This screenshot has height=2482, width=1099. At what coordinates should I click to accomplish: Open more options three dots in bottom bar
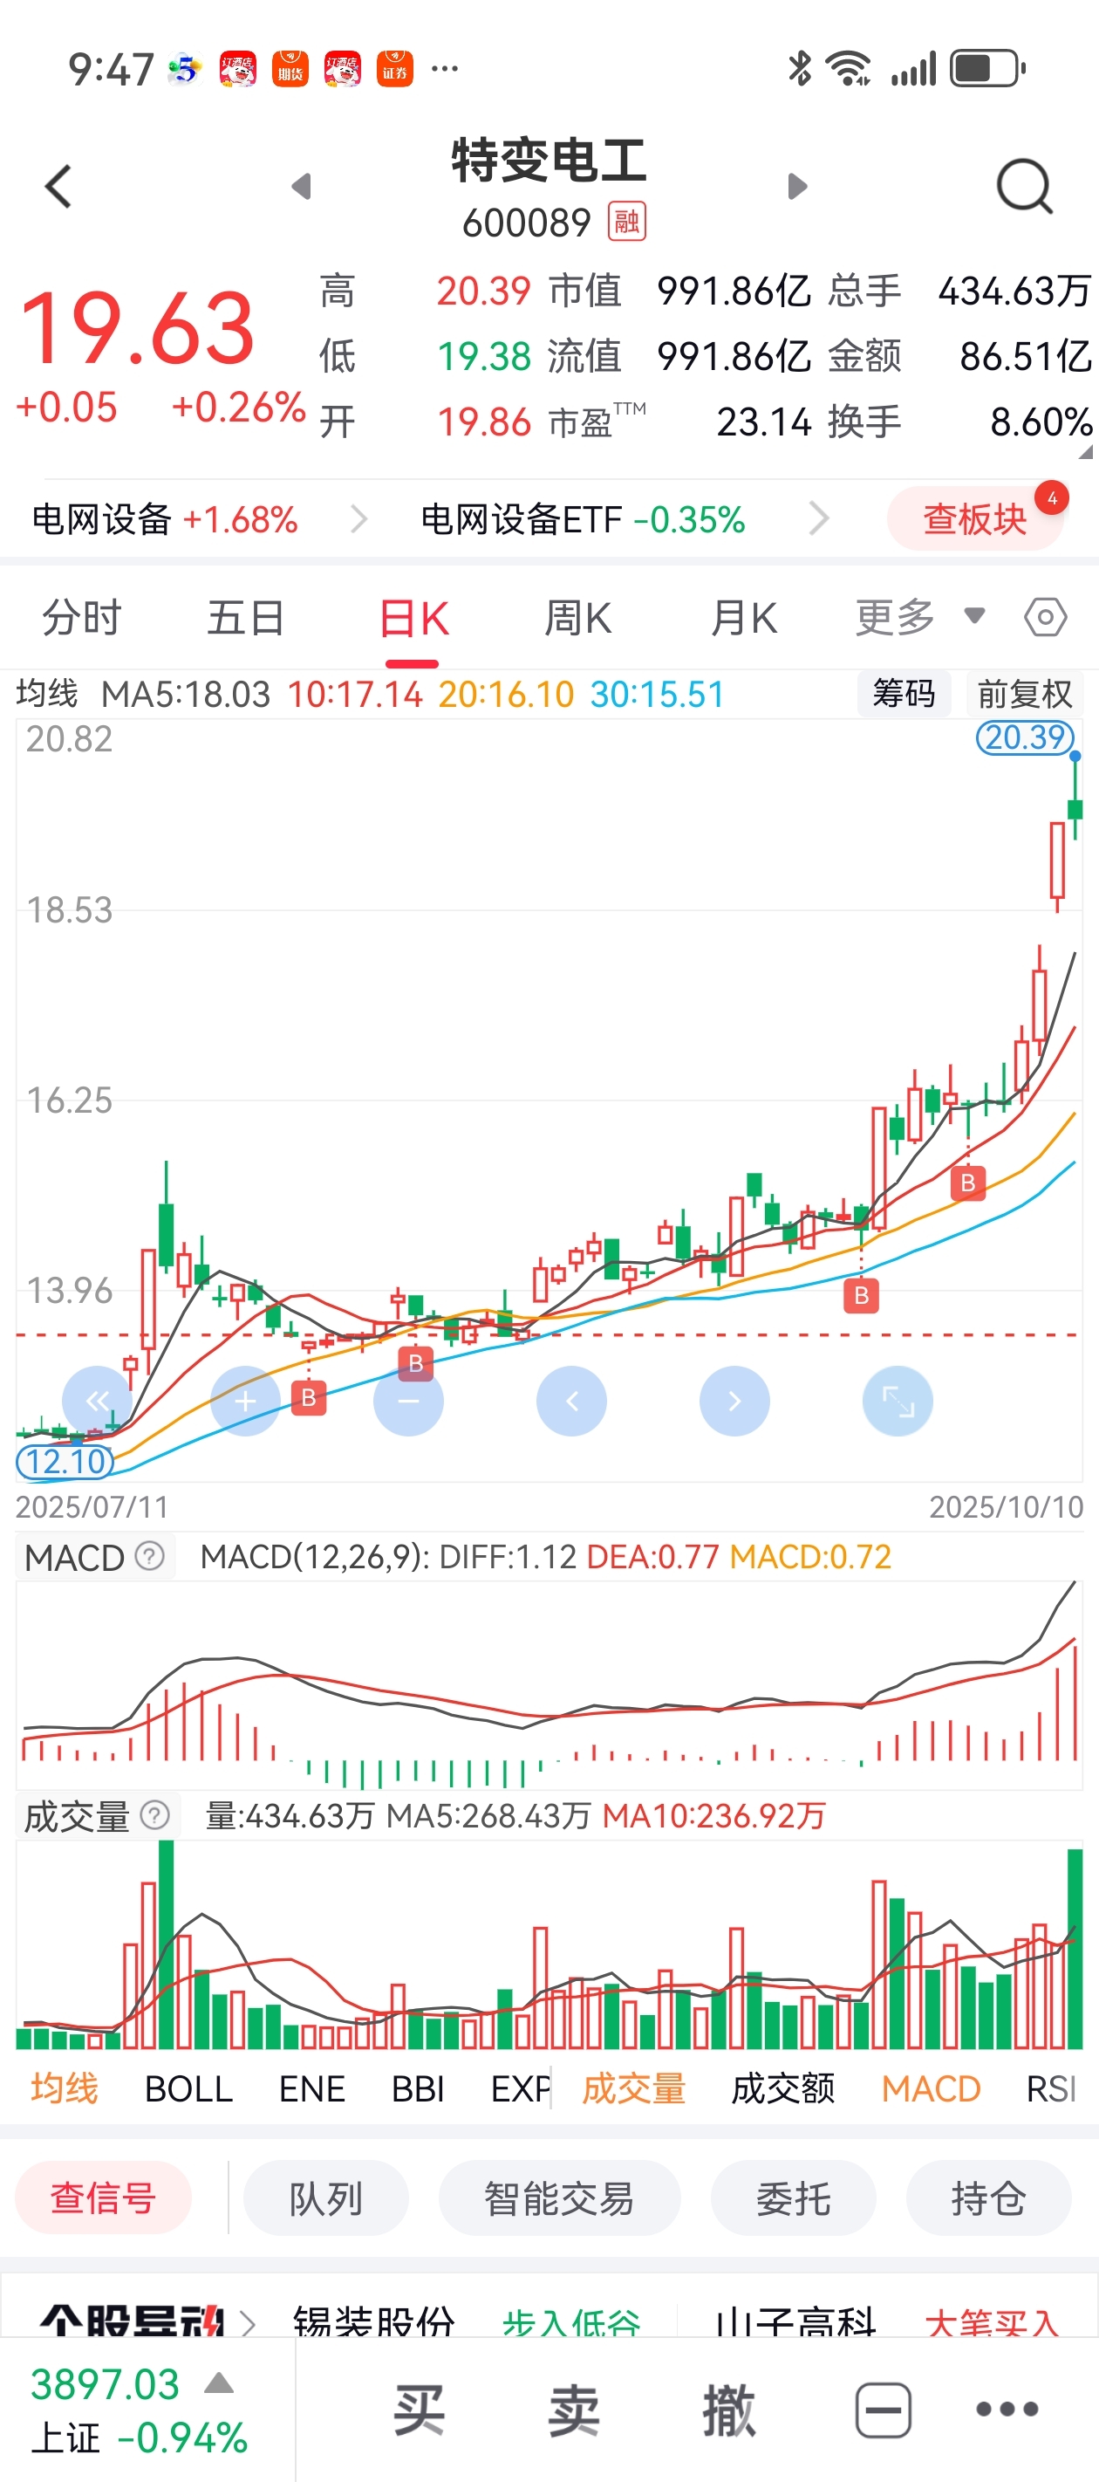pos(1007,2410)
